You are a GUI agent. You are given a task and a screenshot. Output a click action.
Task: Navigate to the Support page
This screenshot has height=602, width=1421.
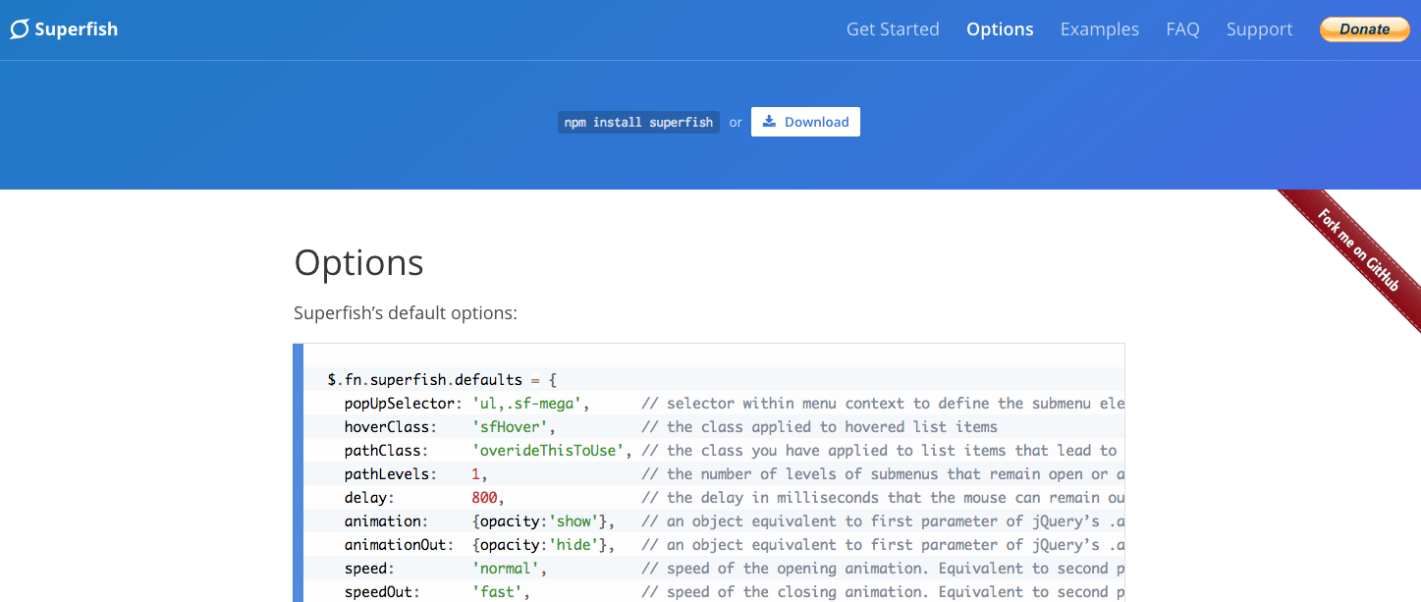pyautogui.click(x=1259, y=29)
